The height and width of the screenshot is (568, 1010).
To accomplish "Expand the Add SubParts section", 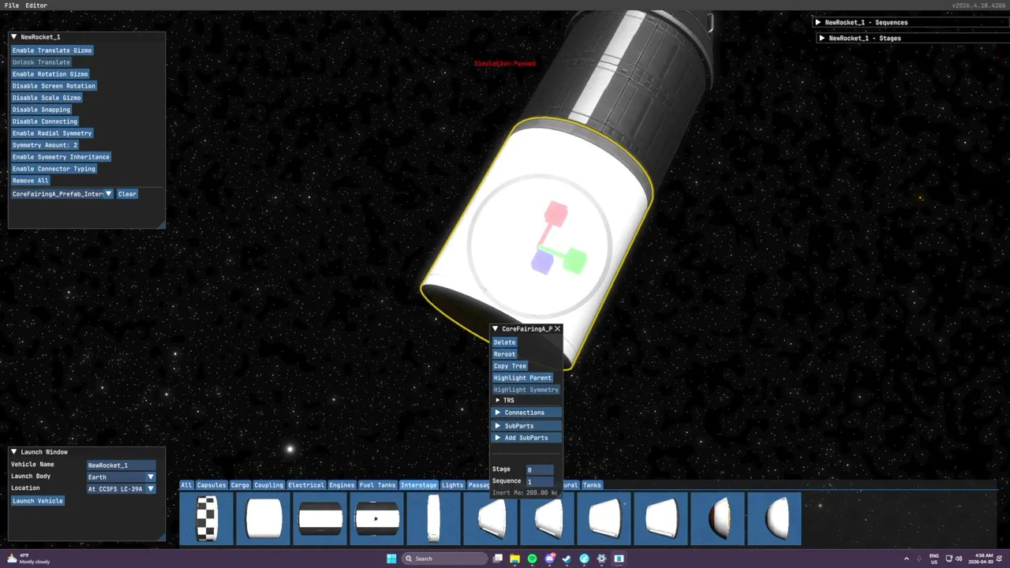I will point(526,438).
